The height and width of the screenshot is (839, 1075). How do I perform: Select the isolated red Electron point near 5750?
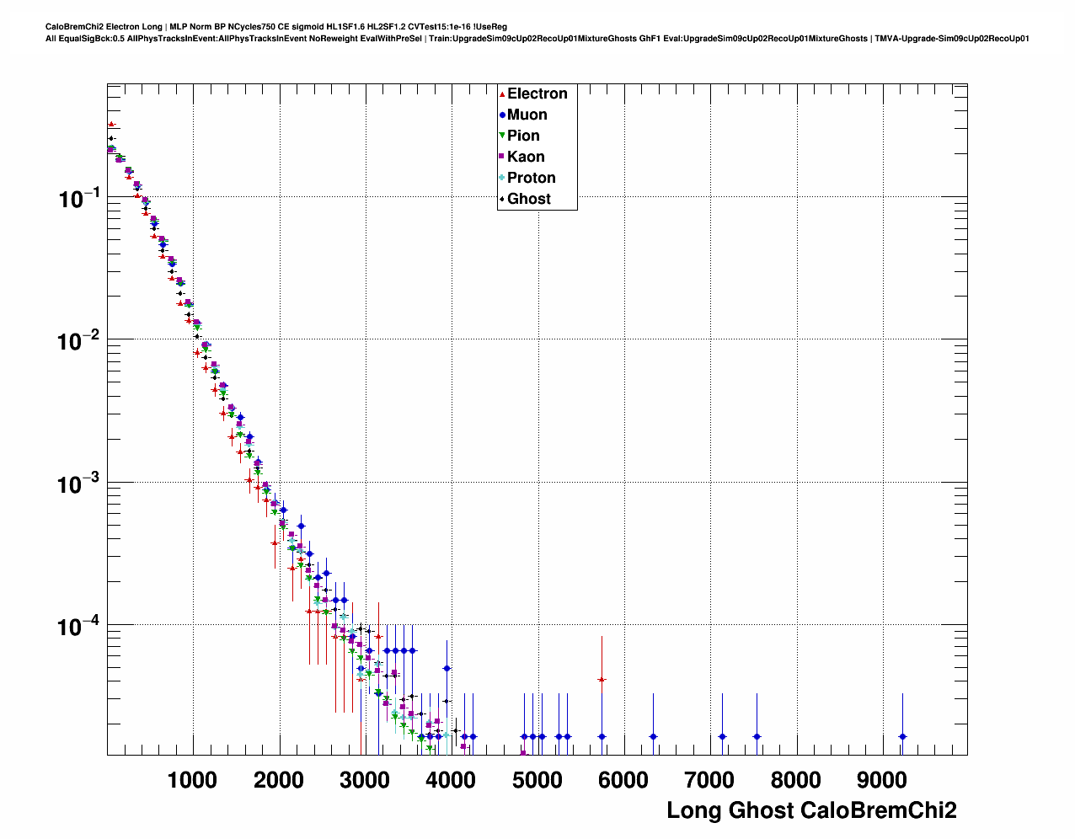[x=602, y=679]
